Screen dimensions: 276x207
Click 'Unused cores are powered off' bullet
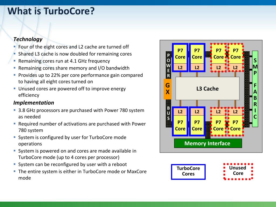[x=72, y=92]
